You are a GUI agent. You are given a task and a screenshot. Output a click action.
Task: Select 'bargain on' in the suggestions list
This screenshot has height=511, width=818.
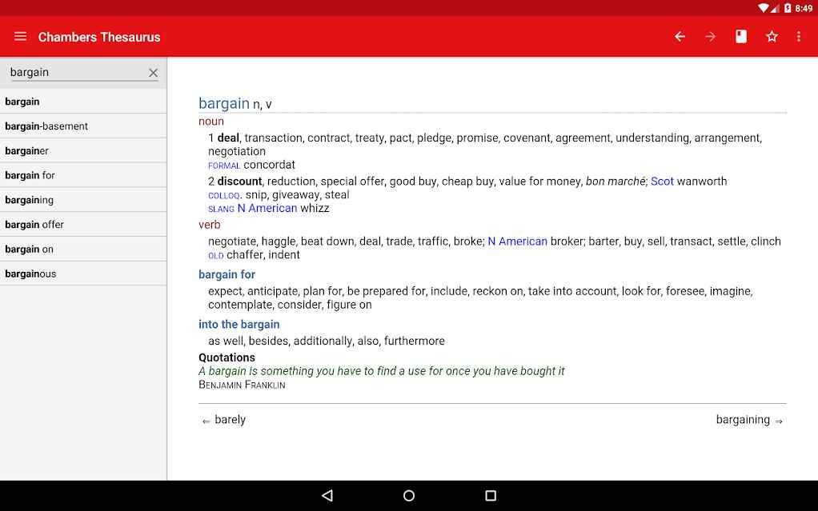(x=83, y=249)
